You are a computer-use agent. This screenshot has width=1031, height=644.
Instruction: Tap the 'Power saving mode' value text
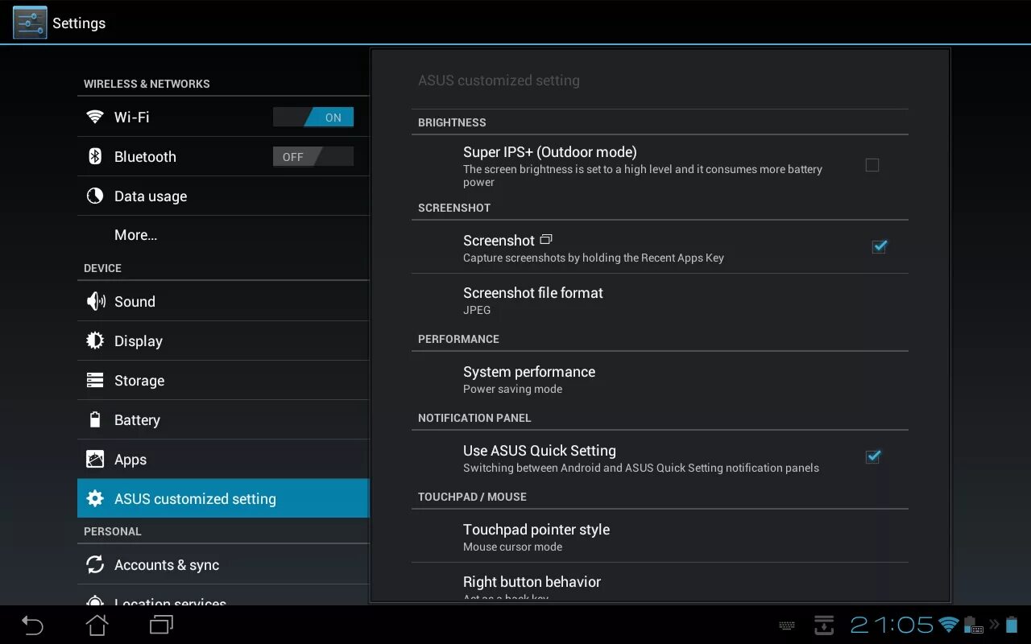click(512, 389)
